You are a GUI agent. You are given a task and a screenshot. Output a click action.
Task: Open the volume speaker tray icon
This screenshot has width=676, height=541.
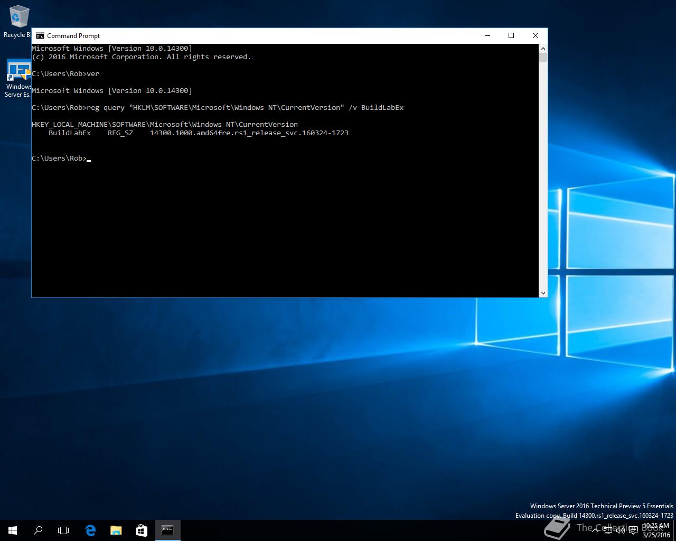621,530
